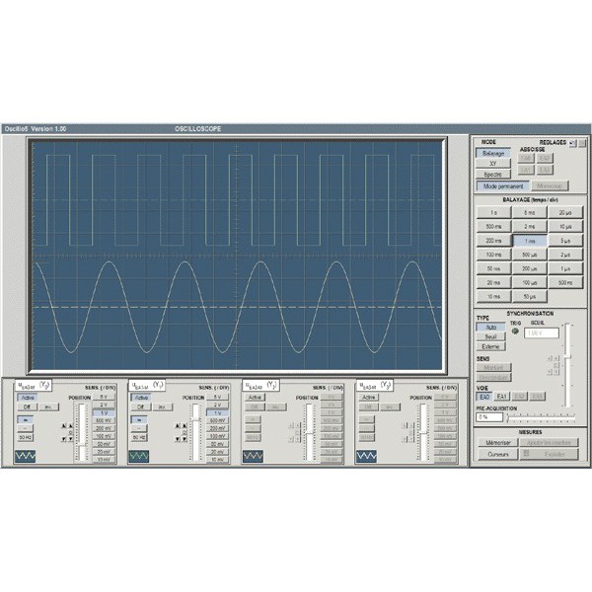
Task: Click the pre-acquisition horizontal slider
Action: (541, 417)
